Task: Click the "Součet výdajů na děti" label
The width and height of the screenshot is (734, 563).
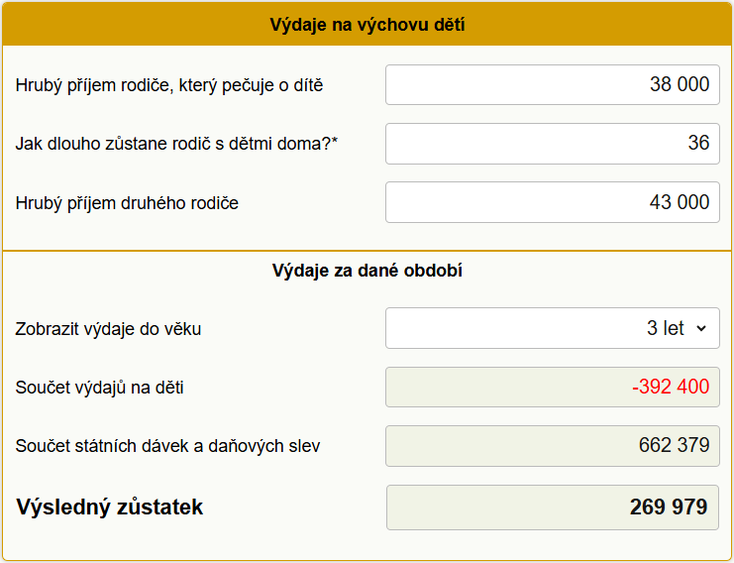Action: click(x=99, y=388)
